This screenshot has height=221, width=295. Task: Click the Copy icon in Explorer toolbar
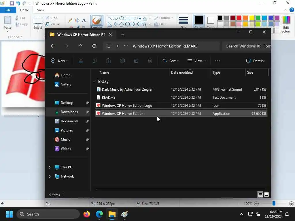[x=94, y=61]
